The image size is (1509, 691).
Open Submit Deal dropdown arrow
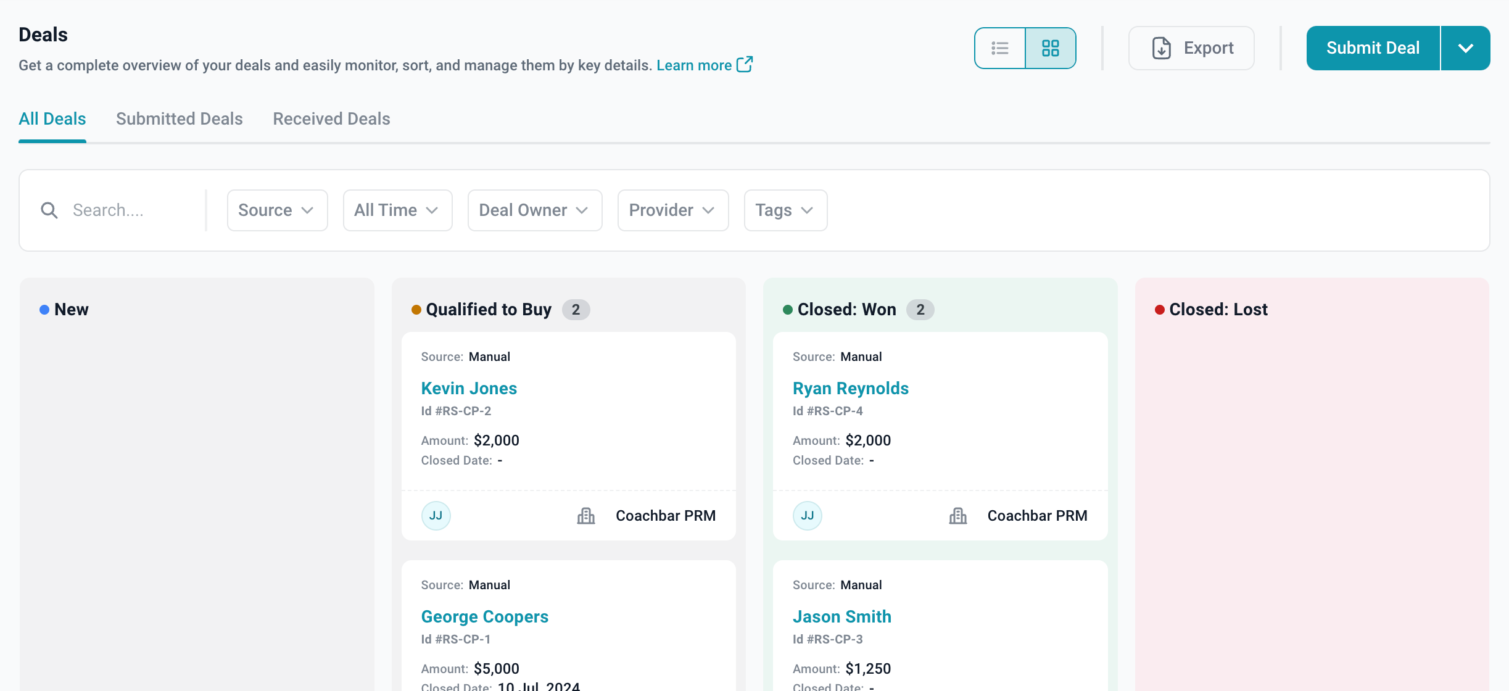click(1465, 48)
